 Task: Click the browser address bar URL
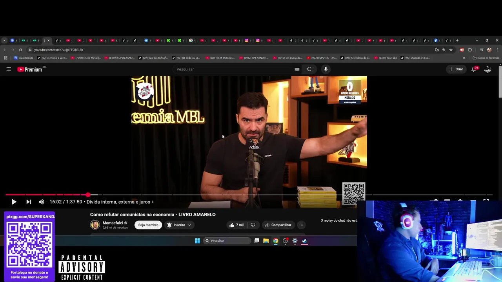tap(59, 50)
